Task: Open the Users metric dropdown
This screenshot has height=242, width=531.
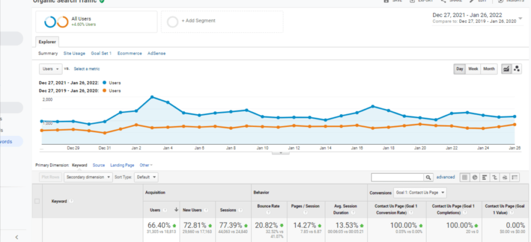Action: [51, 69]
